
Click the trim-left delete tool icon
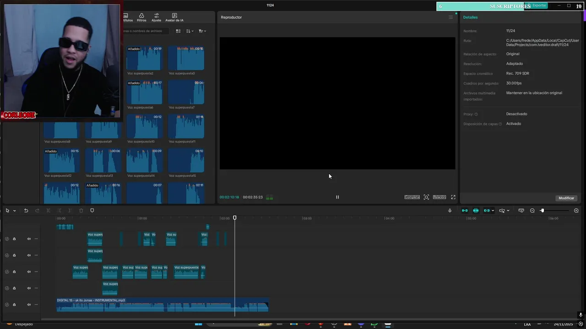[x=59, y=211]
